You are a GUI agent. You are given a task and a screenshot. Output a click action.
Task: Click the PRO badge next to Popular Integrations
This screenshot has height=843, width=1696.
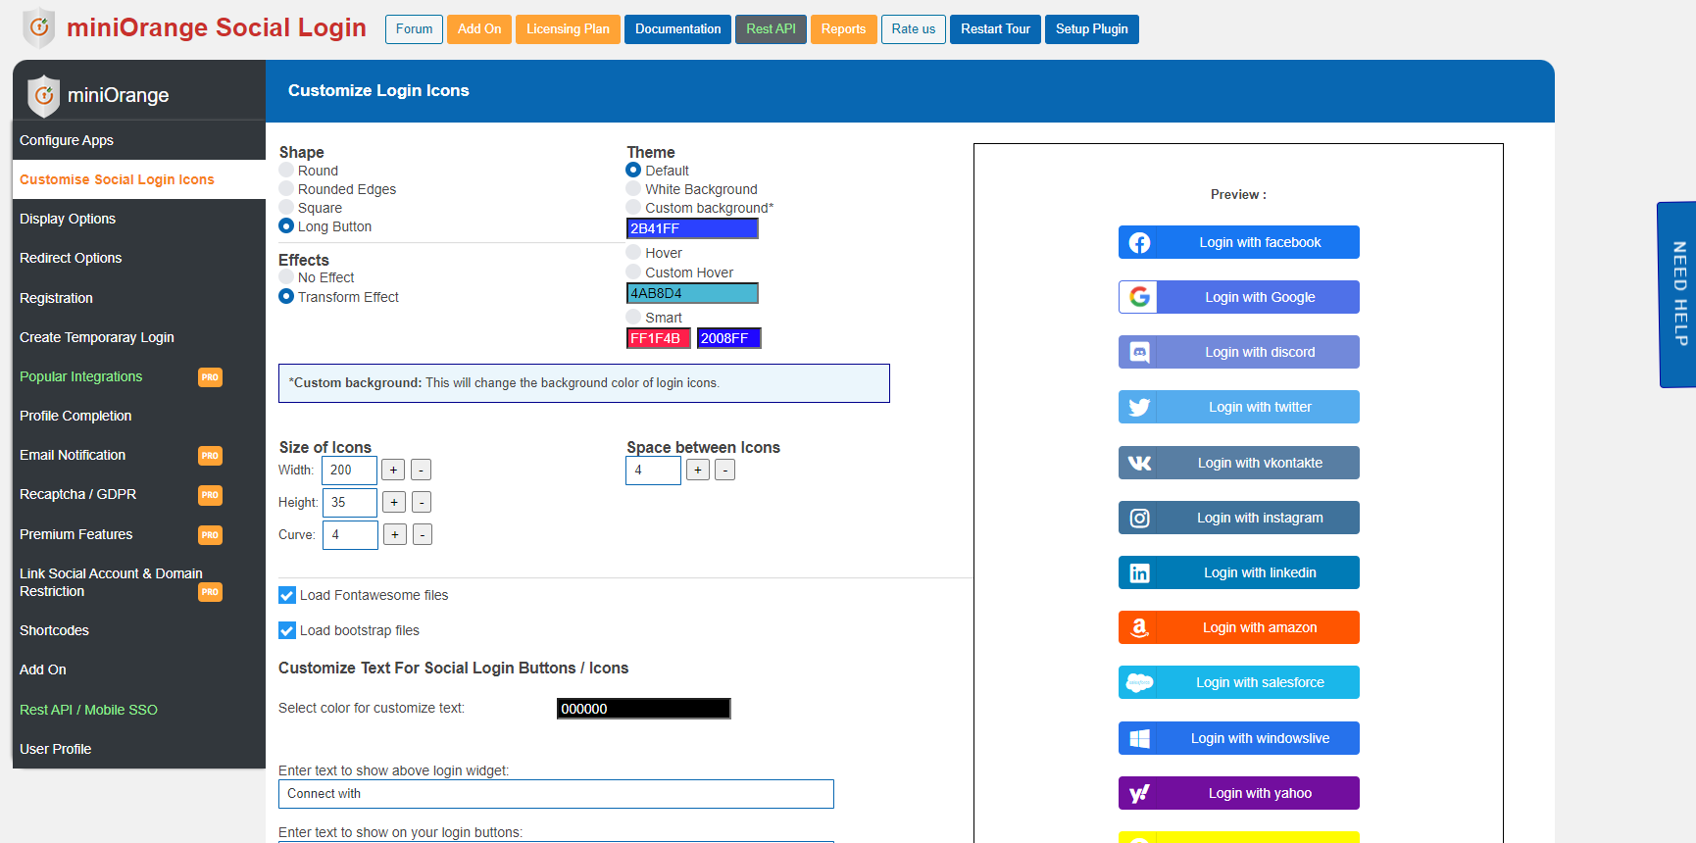click(x=210, y=377)
